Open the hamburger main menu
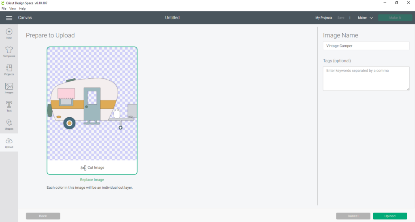 click(x=9, y=18)
